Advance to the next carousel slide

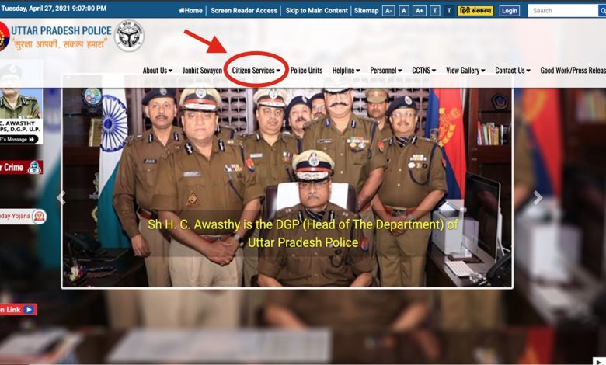(537, 198)
